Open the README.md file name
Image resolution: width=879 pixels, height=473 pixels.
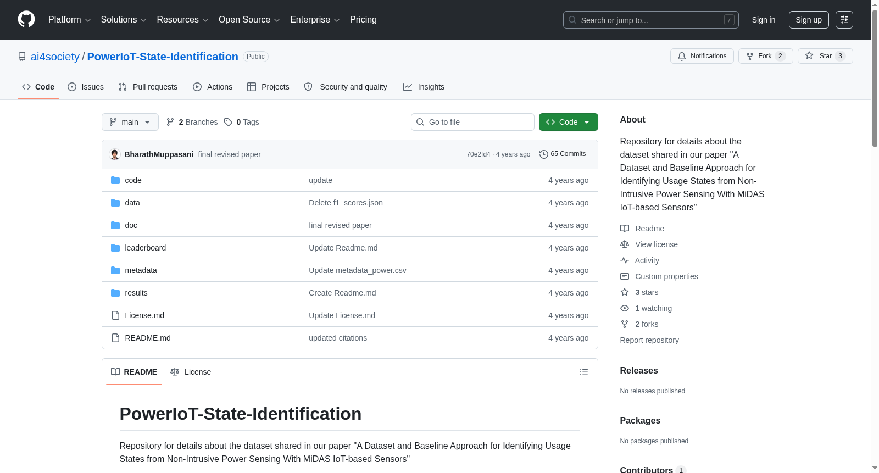[148, 338]
